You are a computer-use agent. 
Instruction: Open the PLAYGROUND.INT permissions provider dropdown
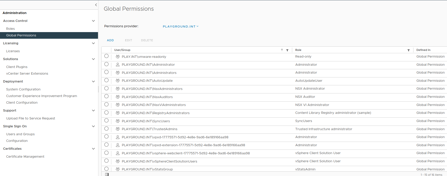click(x=181, y=26)
